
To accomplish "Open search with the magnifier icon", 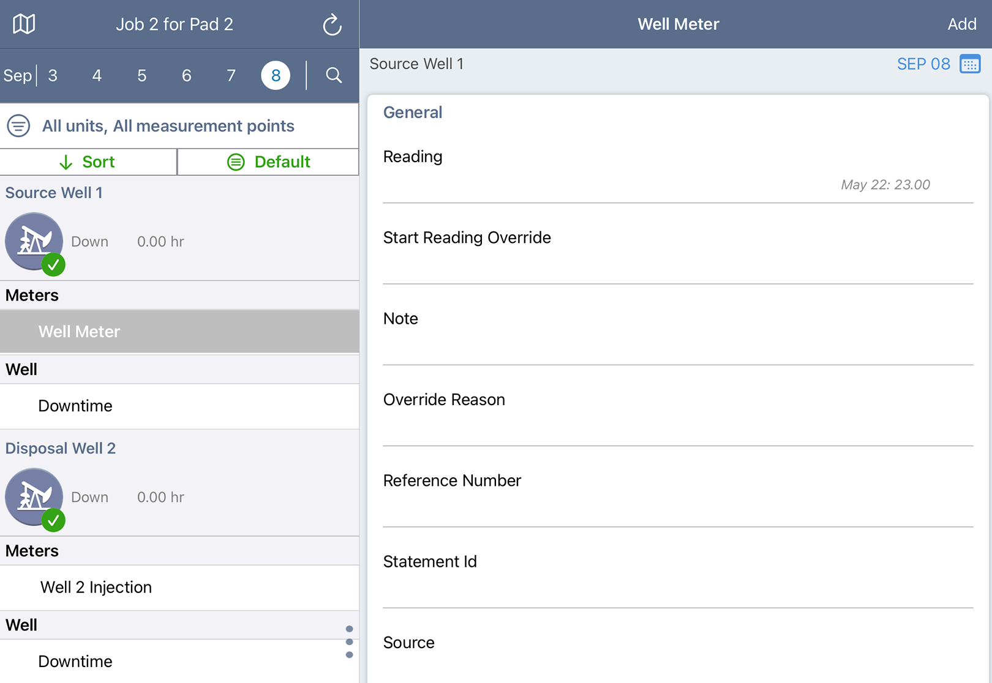I will (x=334, y=75).
